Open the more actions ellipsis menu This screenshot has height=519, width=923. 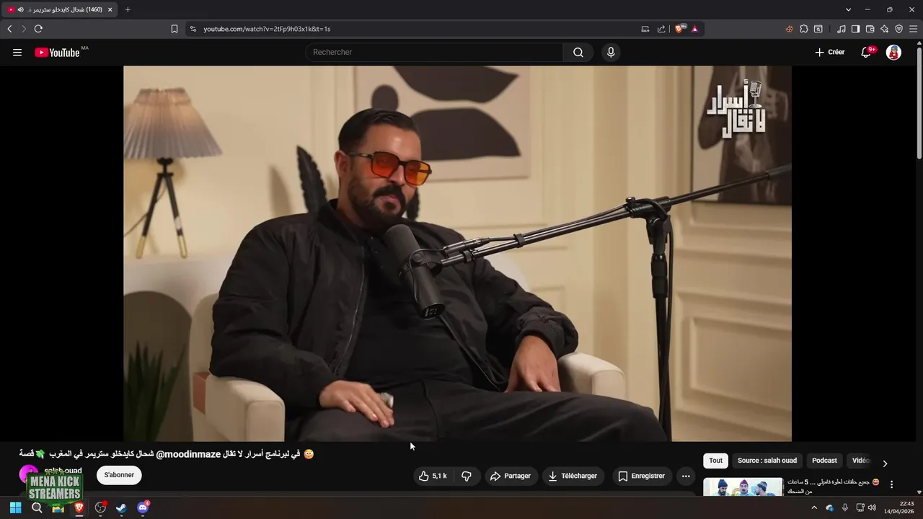[x=686, y=476]
